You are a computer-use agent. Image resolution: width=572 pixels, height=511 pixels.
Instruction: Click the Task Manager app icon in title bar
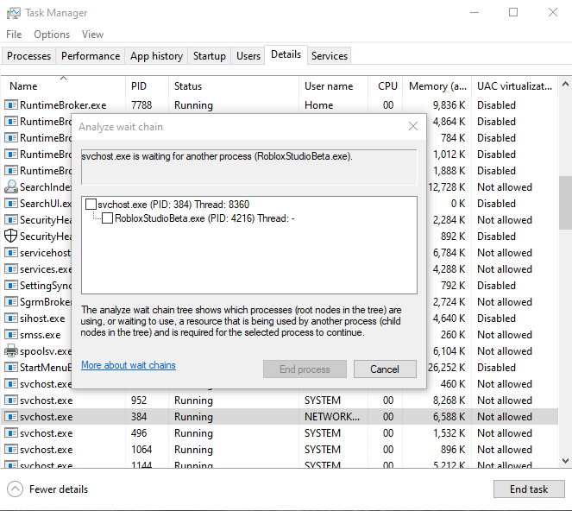tap(13, 13)
